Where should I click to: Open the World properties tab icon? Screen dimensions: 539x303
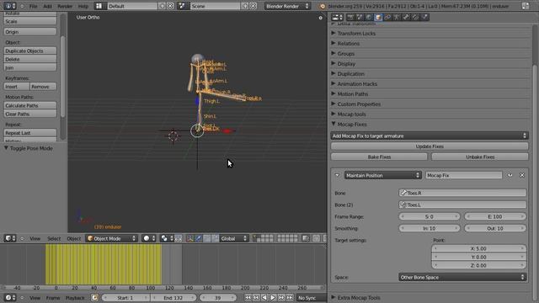[369, 17]
